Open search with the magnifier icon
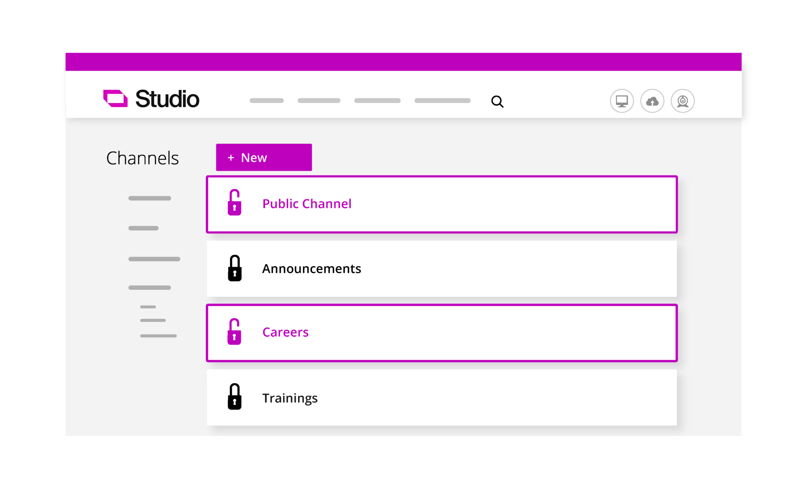811x486 pixels. pyautogui.click(x=497, y=102)
